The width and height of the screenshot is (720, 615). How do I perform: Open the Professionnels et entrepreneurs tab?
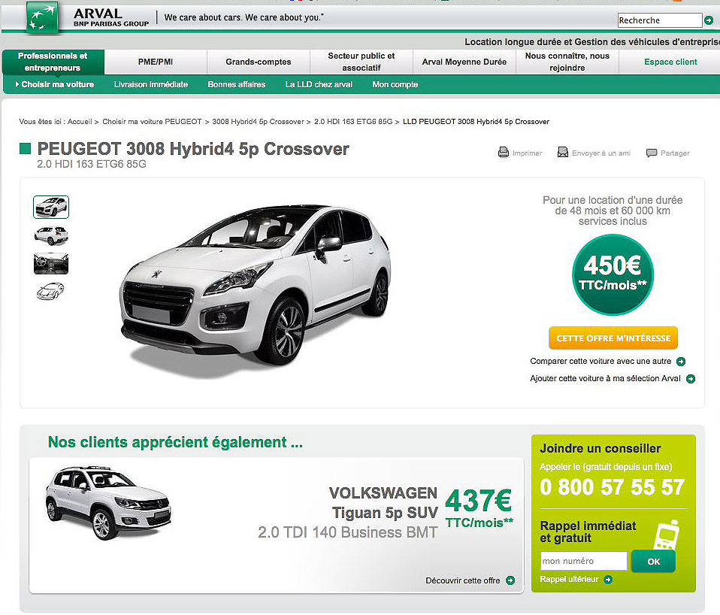coord(53,62)
